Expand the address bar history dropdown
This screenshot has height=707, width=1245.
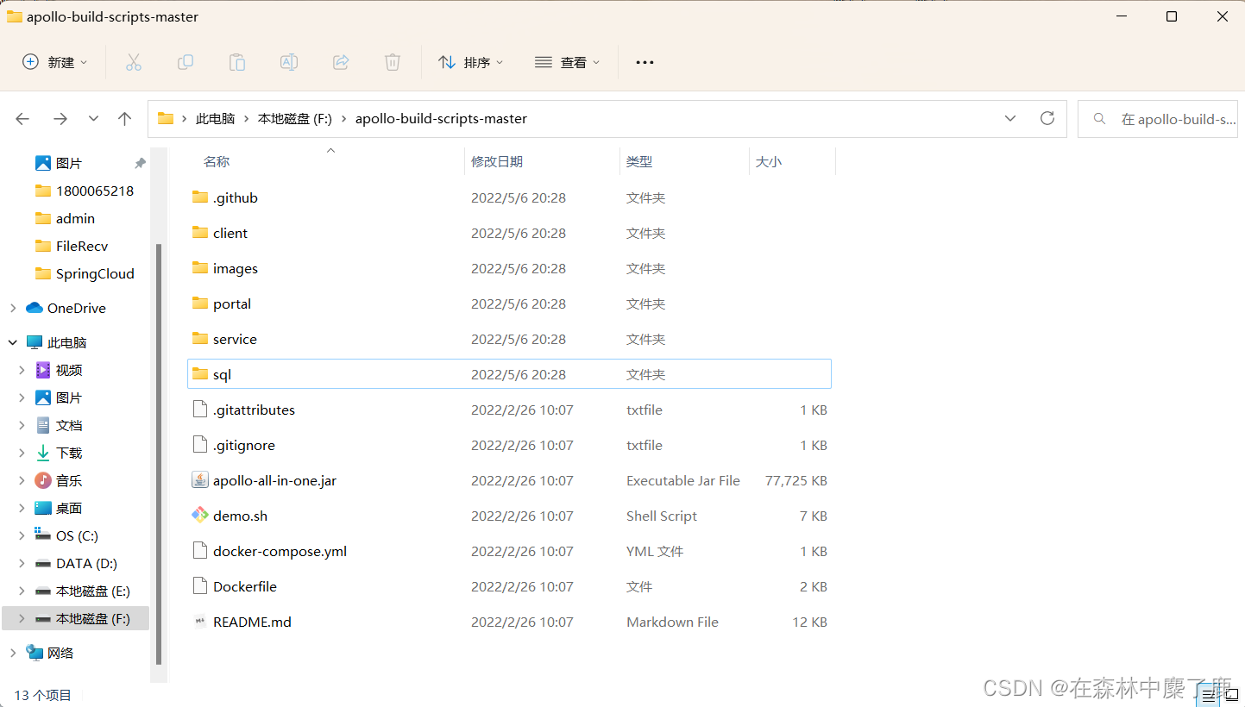(x=1010, y=118)
